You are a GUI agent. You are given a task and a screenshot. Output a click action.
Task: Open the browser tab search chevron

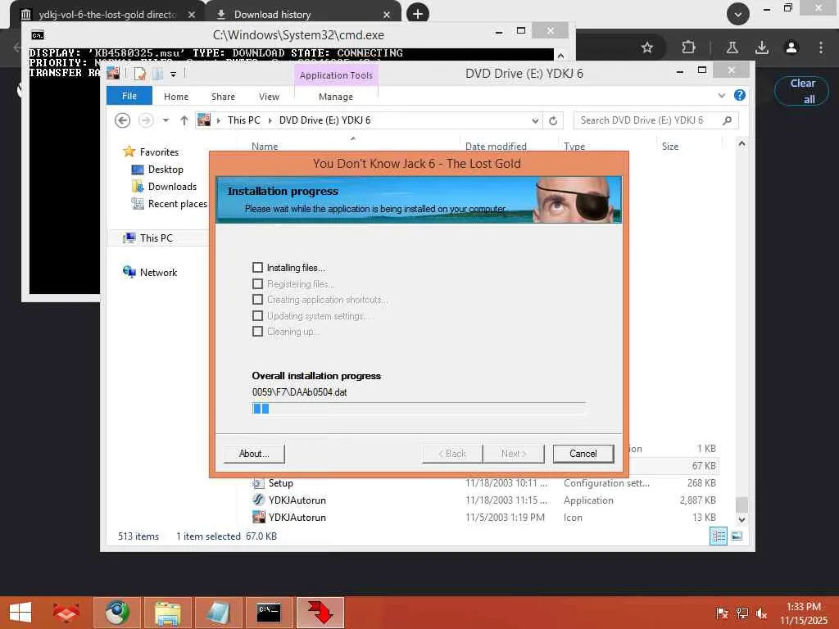coord(738,14)
